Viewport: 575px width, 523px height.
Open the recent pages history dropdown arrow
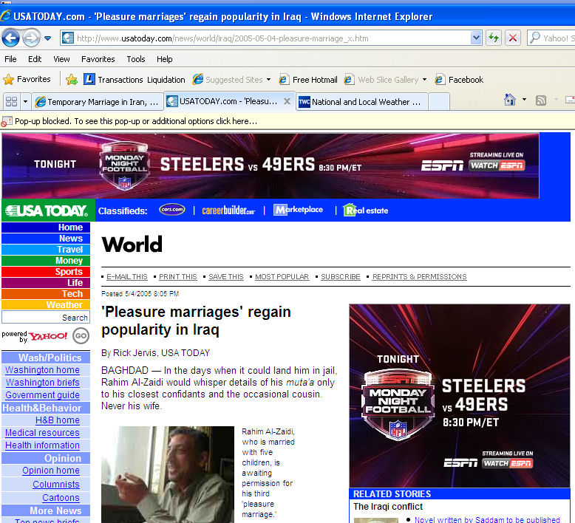(48, 38)
